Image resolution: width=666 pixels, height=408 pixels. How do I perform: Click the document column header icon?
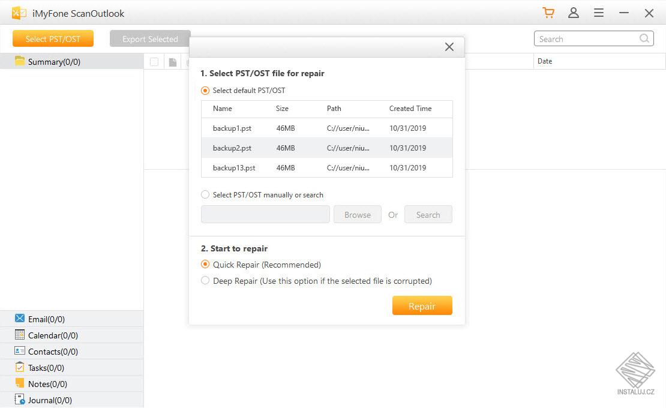(172, 62)
